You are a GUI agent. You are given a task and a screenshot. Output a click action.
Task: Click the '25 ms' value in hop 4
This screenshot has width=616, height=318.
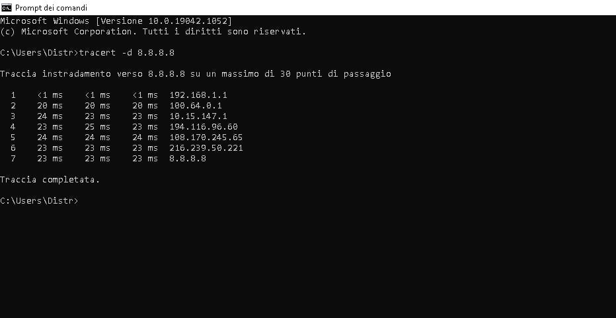(x=97, y=127)
